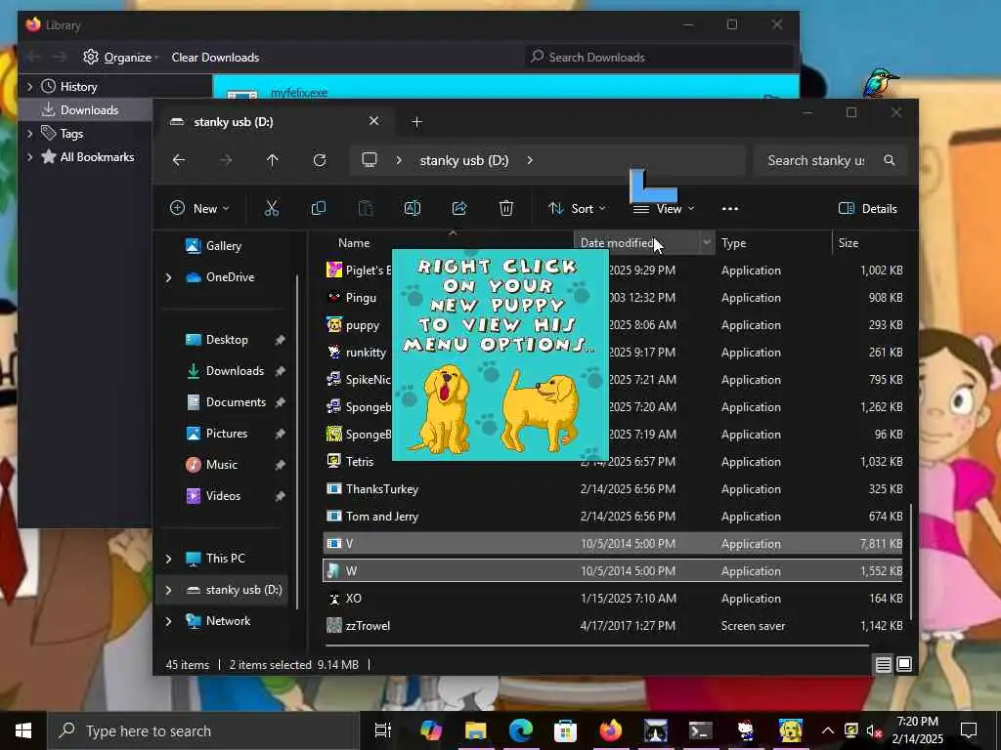Click the file list vertical scrollbar

912,562
